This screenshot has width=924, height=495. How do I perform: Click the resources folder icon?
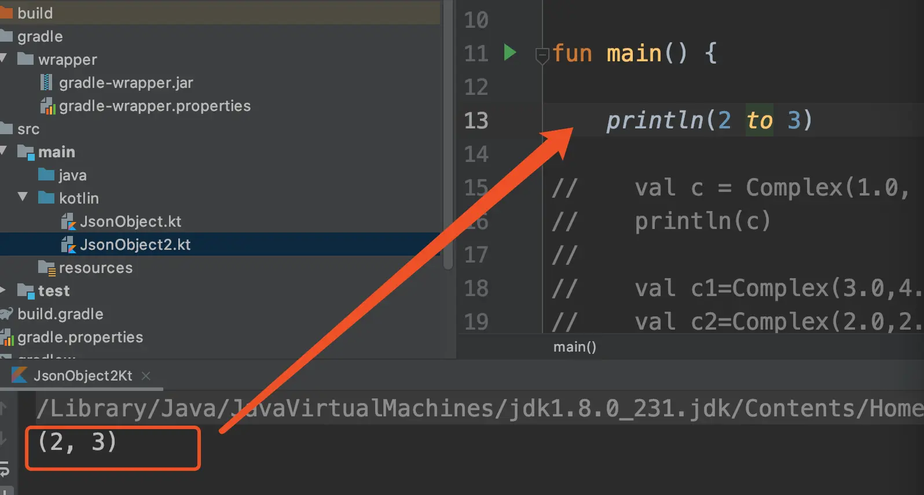tap(47, 268)
